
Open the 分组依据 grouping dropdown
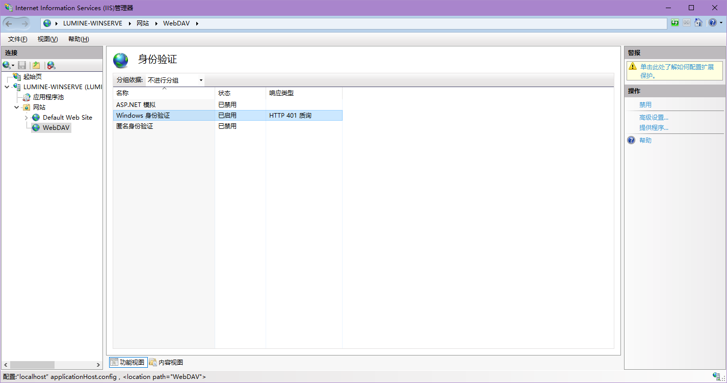pyautogui.click(x=175, y=80)
